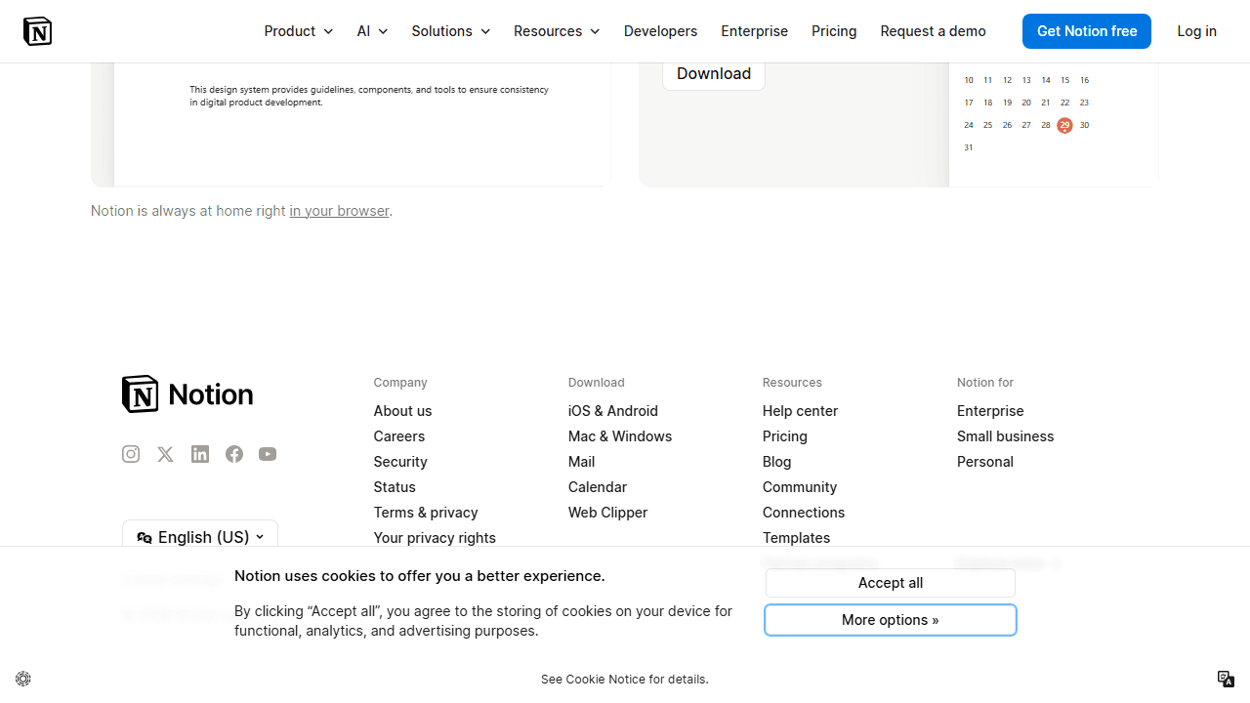The image size is (1250, 703).
Task: Open Pricing in the footer Resources
Action: point(785,436)
